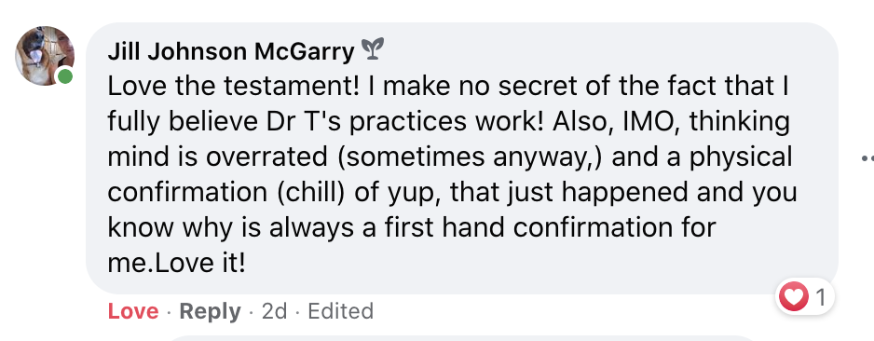Show who reacted via count 1
This screenshot has width=874, height=341.
point(821,298)
